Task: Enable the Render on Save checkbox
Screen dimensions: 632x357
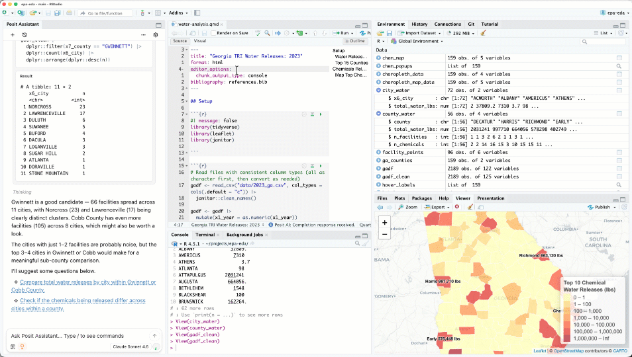Action: coord(213,33)
